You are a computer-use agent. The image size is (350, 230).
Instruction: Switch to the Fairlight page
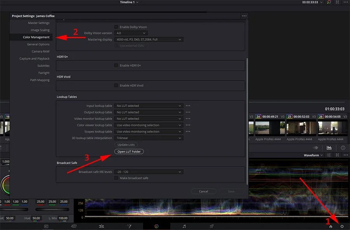coord(185,226)
